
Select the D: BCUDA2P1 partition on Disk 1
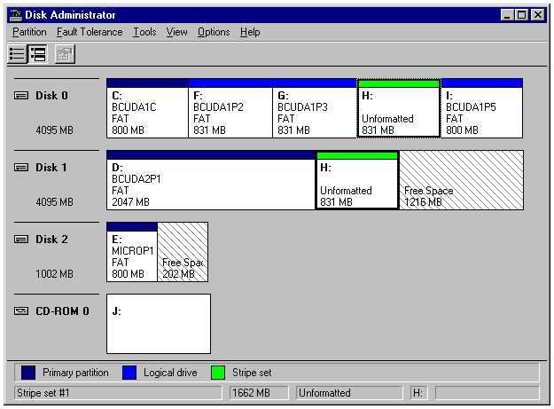pyautogui.click(x=211, y=184)
